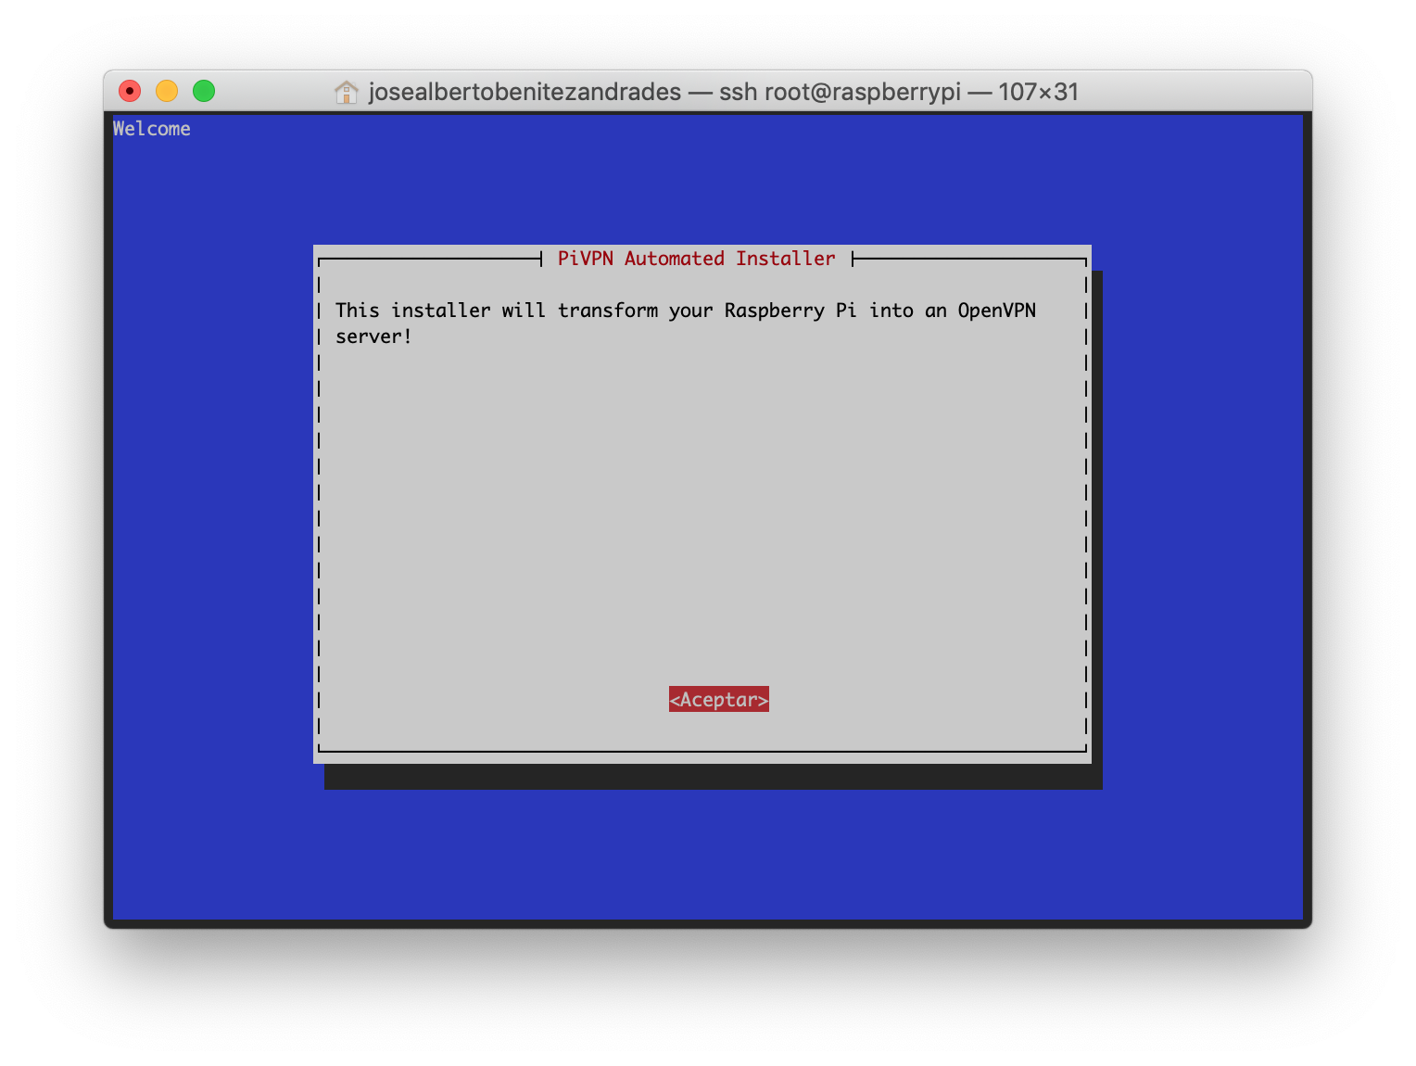This screenshot has width=1416, height=1066.
Task: Close the terminal window with red button
Action: (x=130, y=91)
